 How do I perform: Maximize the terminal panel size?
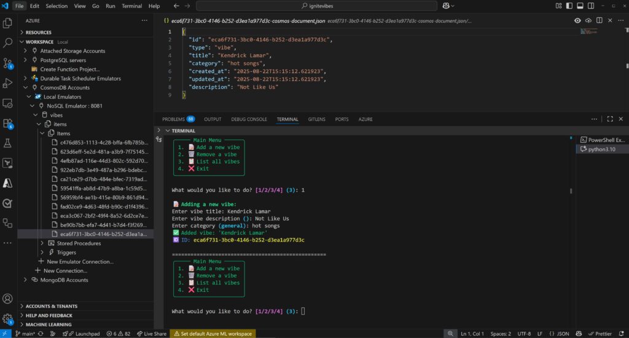coord(610,119)
